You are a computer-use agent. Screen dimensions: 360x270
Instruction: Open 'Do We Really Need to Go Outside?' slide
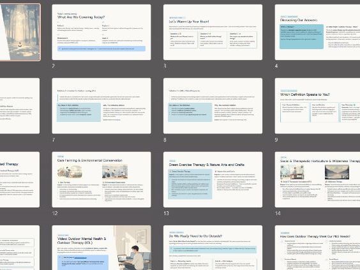click(x=213, y=248)
